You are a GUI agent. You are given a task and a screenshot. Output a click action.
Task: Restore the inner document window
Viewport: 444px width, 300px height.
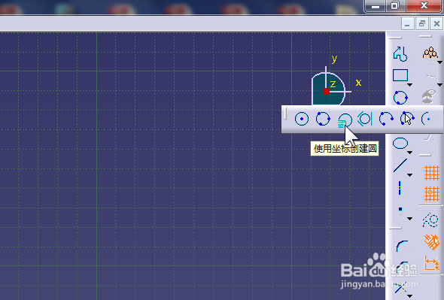point(422,24)
